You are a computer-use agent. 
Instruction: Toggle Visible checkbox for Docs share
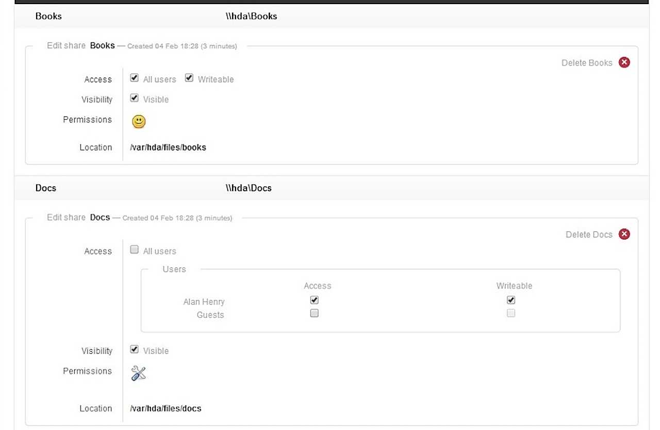tap(135, 350)
